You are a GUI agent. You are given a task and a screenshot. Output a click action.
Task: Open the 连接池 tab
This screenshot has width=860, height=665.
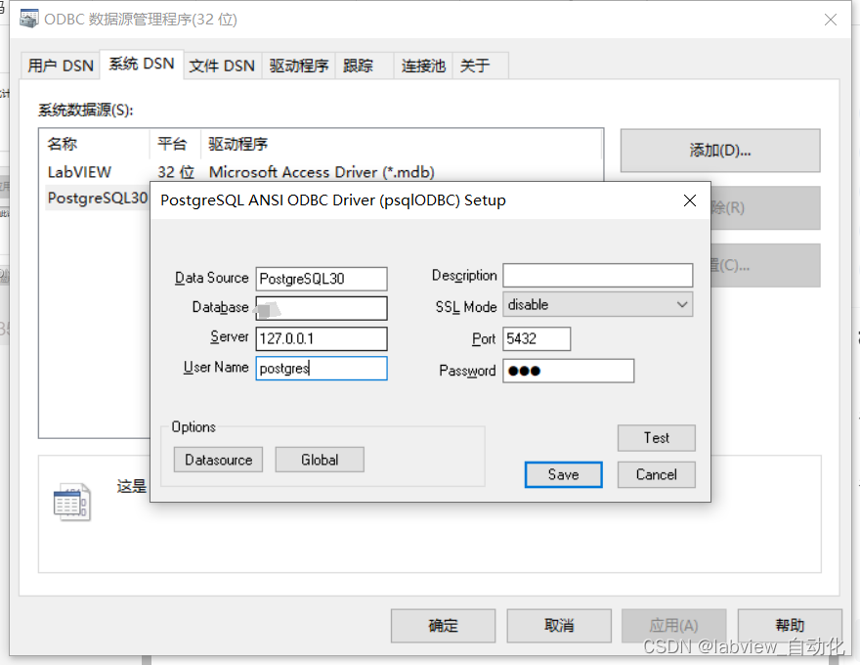[x=422, y=65]
